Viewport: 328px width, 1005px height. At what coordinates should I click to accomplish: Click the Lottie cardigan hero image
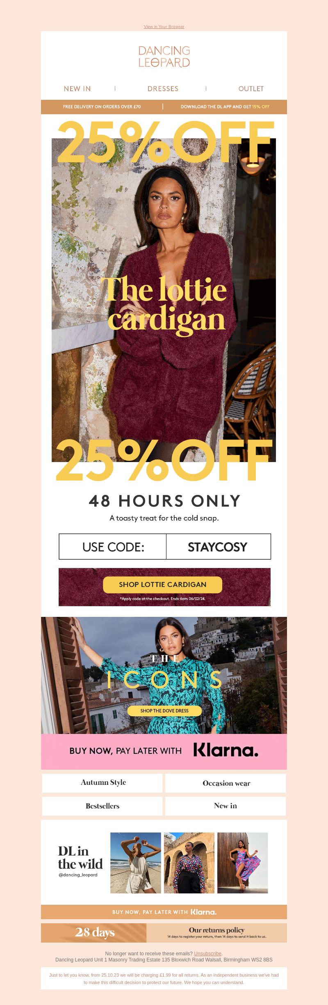coord(164,300)
